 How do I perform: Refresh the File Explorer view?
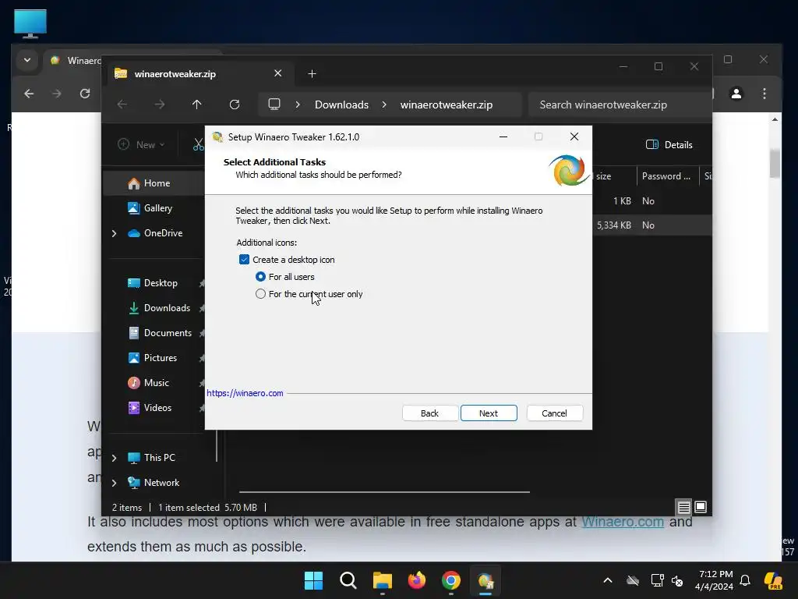click(x=234, y=105)
